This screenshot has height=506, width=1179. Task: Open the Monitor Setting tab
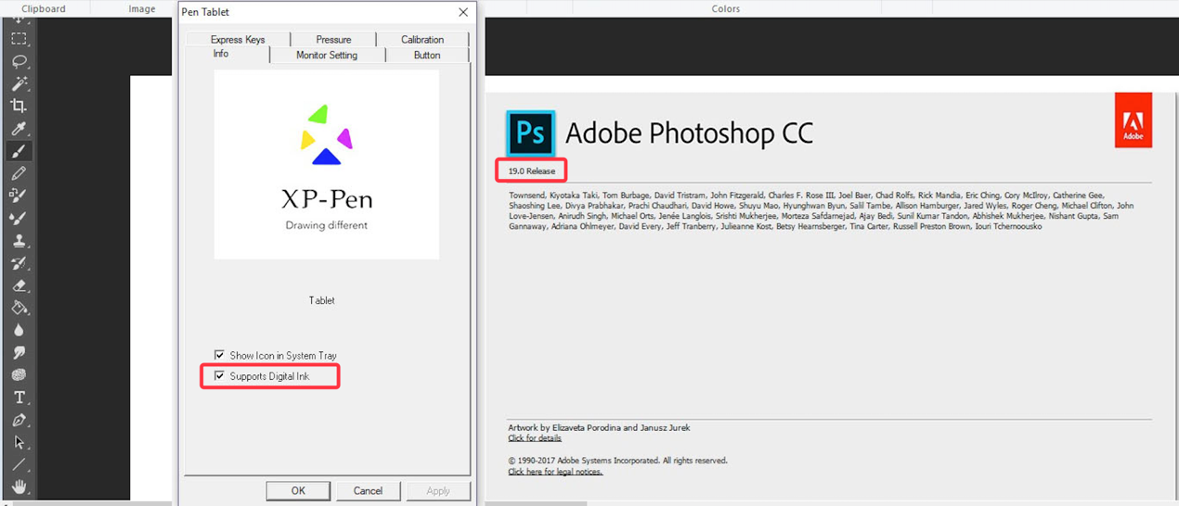[x=327, y=56]
